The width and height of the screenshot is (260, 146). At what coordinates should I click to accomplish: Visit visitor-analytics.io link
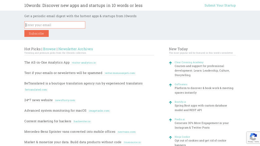pos(84,63)
